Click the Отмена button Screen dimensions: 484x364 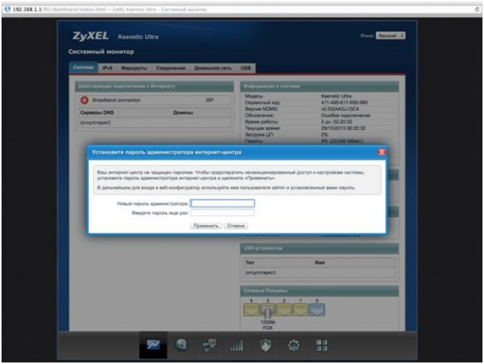tap(236, 226)
